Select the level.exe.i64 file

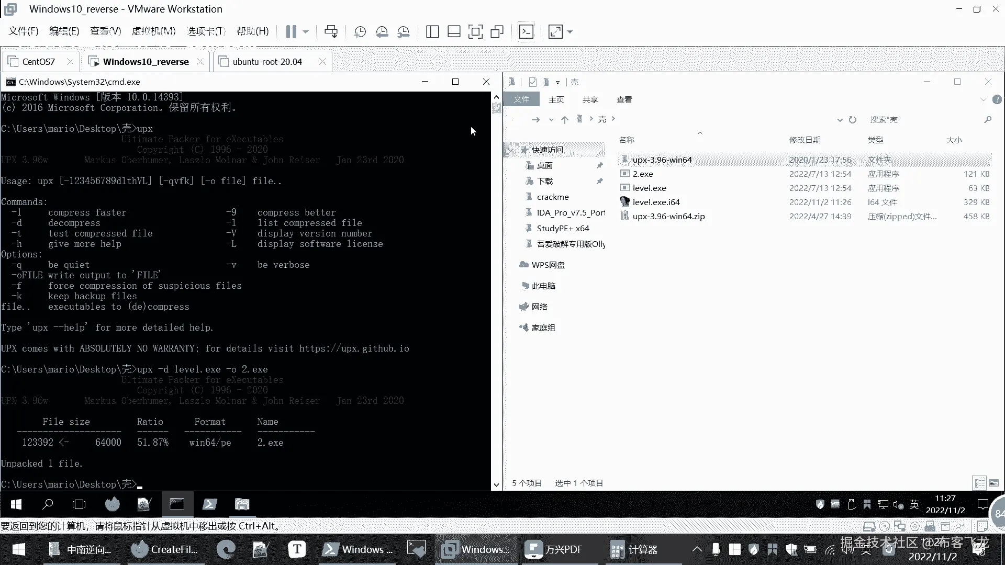[656, 202]
